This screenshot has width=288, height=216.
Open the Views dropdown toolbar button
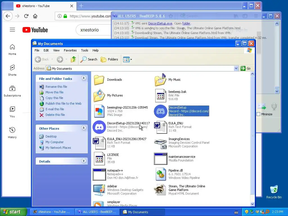127,60
